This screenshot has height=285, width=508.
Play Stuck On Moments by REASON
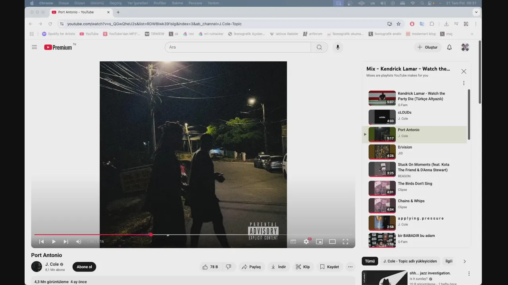[x=415, y=169]
